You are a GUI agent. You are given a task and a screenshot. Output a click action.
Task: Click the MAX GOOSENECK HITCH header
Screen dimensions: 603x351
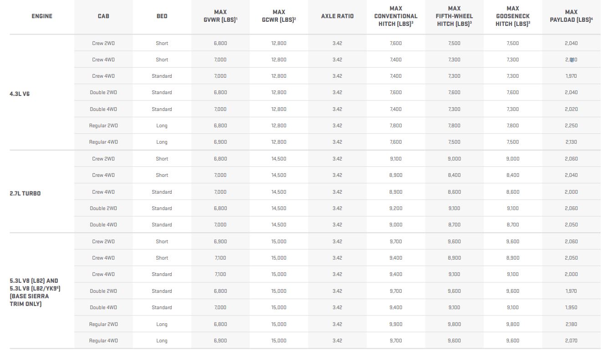point(513,16)
